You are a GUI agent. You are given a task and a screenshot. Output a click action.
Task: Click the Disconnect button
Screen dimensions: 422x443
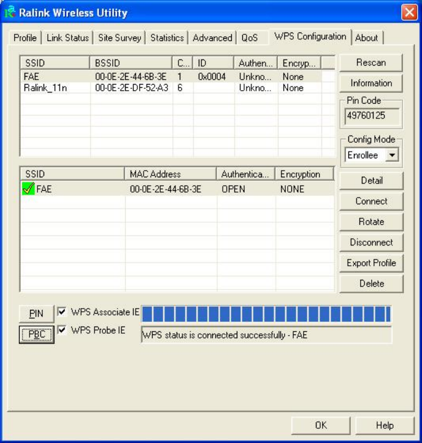tap(372, 242)
